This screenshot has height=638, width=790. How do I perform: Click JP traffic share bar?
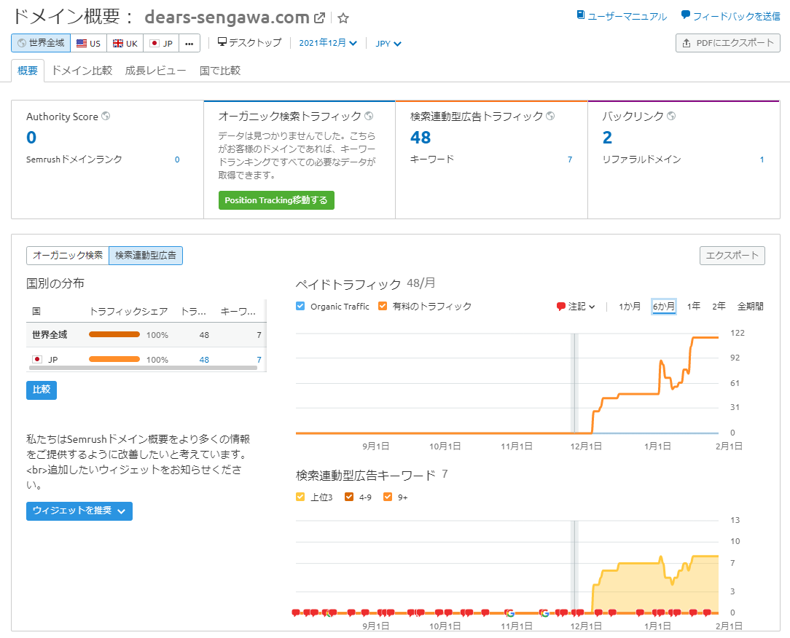[114, 359]
